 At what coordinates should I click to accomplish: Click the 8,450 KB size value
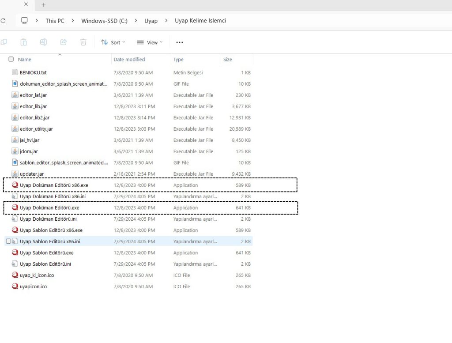(241, 140)
